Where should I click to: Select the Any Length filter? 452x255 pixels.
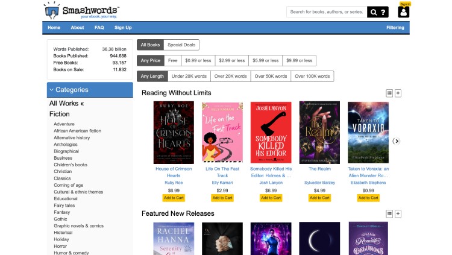coord(152,76)
